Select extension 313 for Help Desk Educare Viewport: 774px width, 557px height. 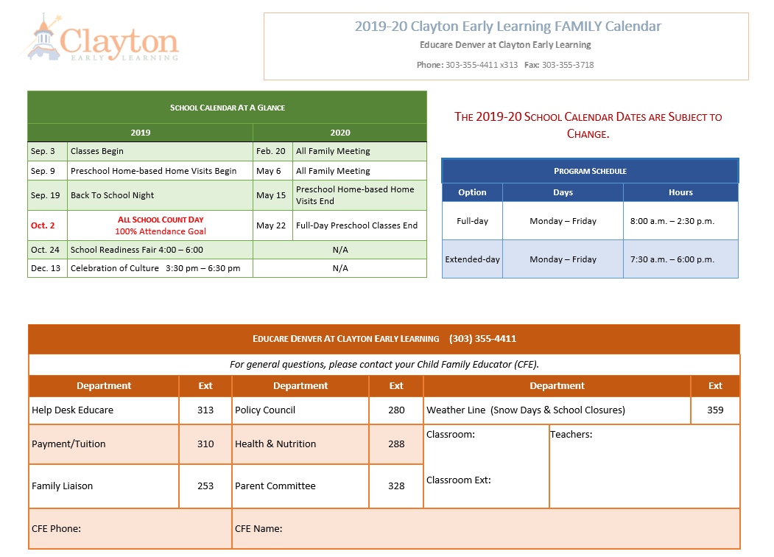tap(205, 410)
